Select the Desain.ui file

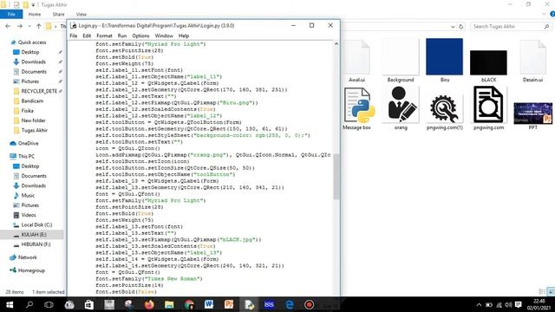tap(532, 62)
